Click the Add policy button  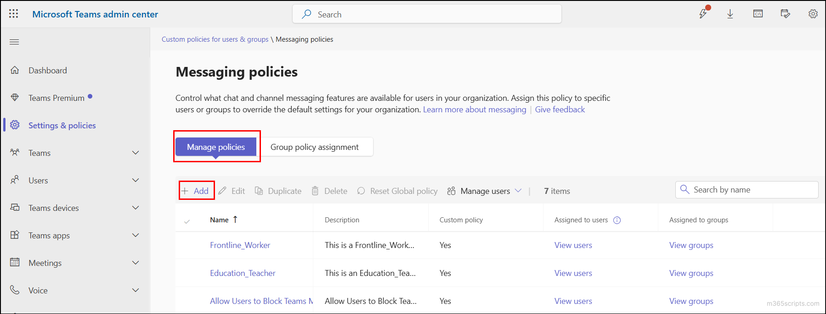196,191
